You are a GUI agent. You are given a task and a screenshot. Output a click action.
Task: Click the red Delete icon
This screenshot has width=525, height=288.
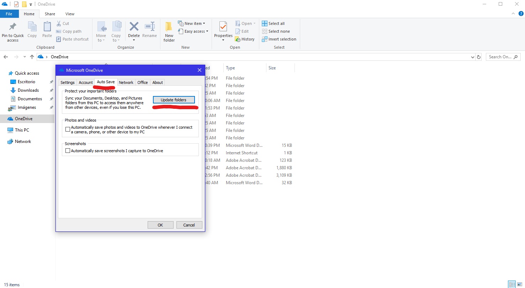pyautogui.click(x=134, y=27)
